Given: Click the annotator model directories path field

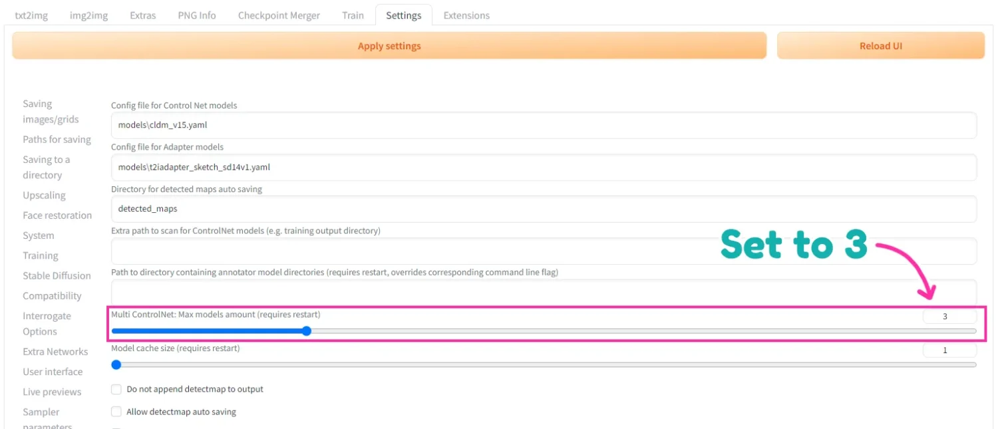Looking at the screenshot, I should point(544,293).
